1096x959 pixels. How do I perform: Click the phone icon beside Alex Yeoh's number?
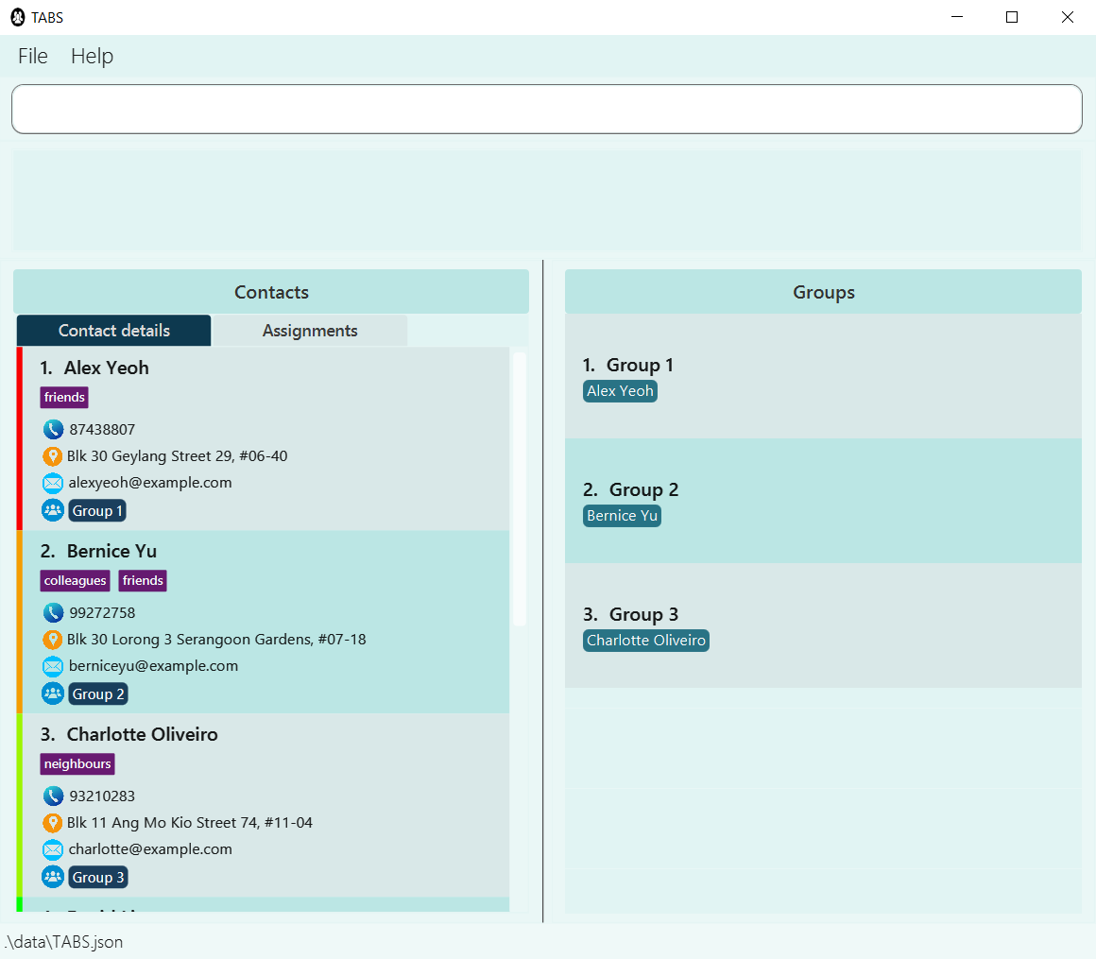coord(53,430)
